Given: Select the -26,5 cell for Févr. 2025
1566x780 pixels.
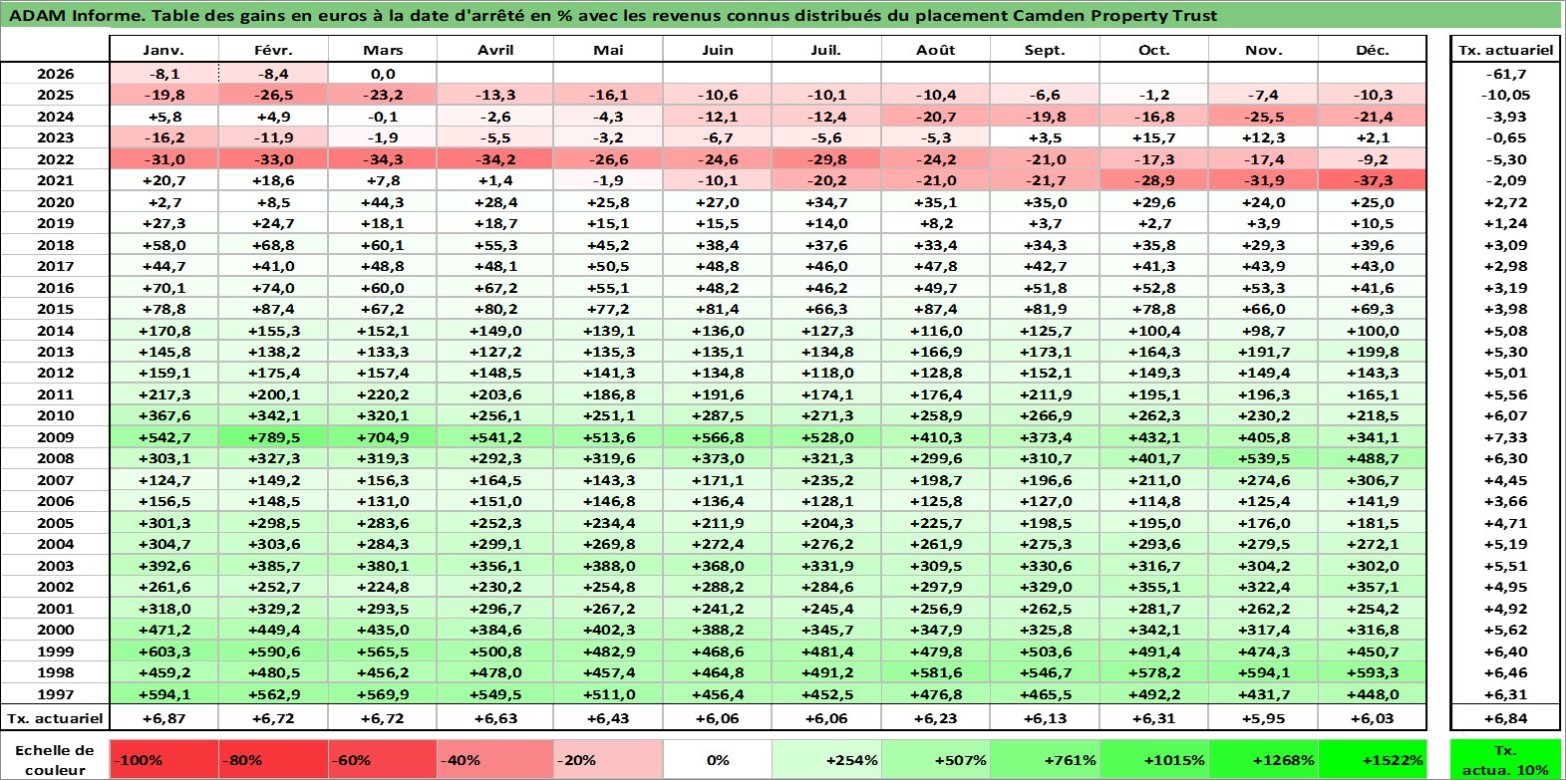Looking at the screenshot, I should pyautogui.click(x=273, y=95).
